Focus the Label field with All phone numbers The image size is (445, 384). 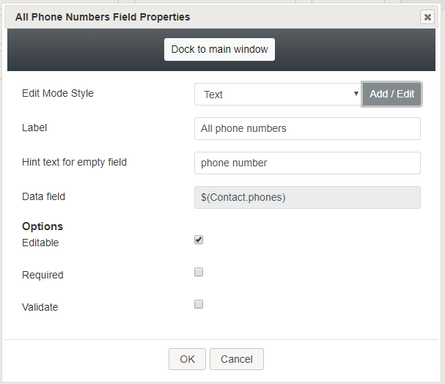pos(307,128)
